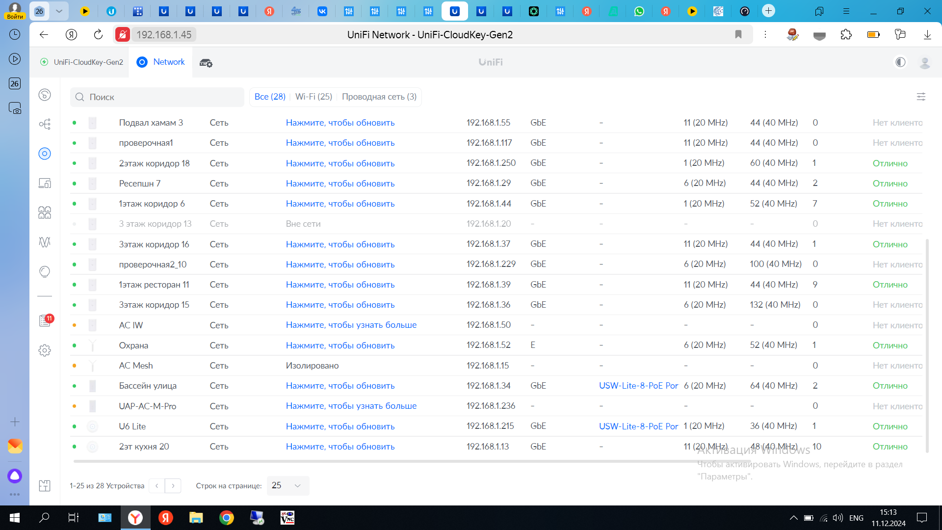942x530 pixels.
Task: Click the Поиск search field
Action: tap(157, 97)
